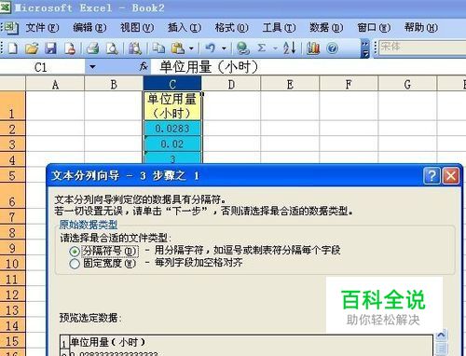Open Excel Help with the question mark icon
Image resolution: width=466 pixels, height=356 pixels.
332,48
